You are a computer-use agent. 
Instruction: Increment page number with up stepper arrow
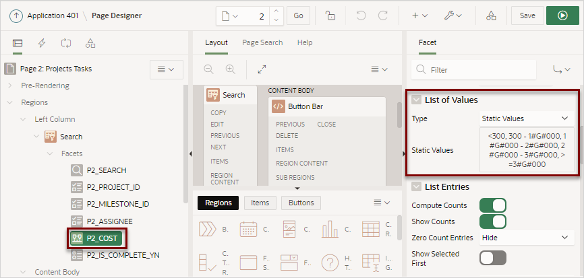click(x=276, y=12)
